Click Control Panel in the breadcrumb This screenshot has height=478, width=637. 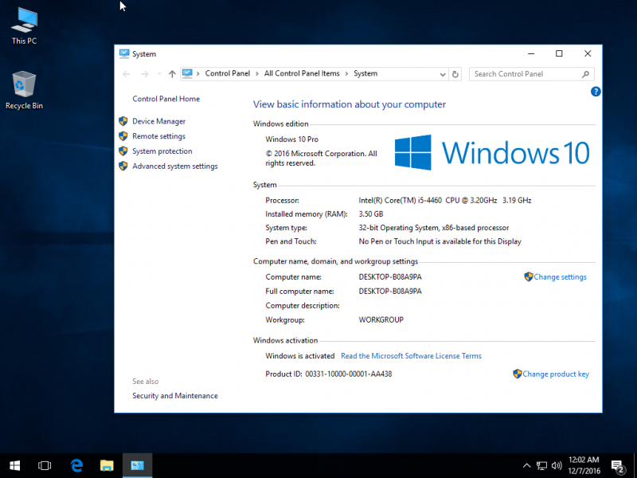click(x=228, y=73)
